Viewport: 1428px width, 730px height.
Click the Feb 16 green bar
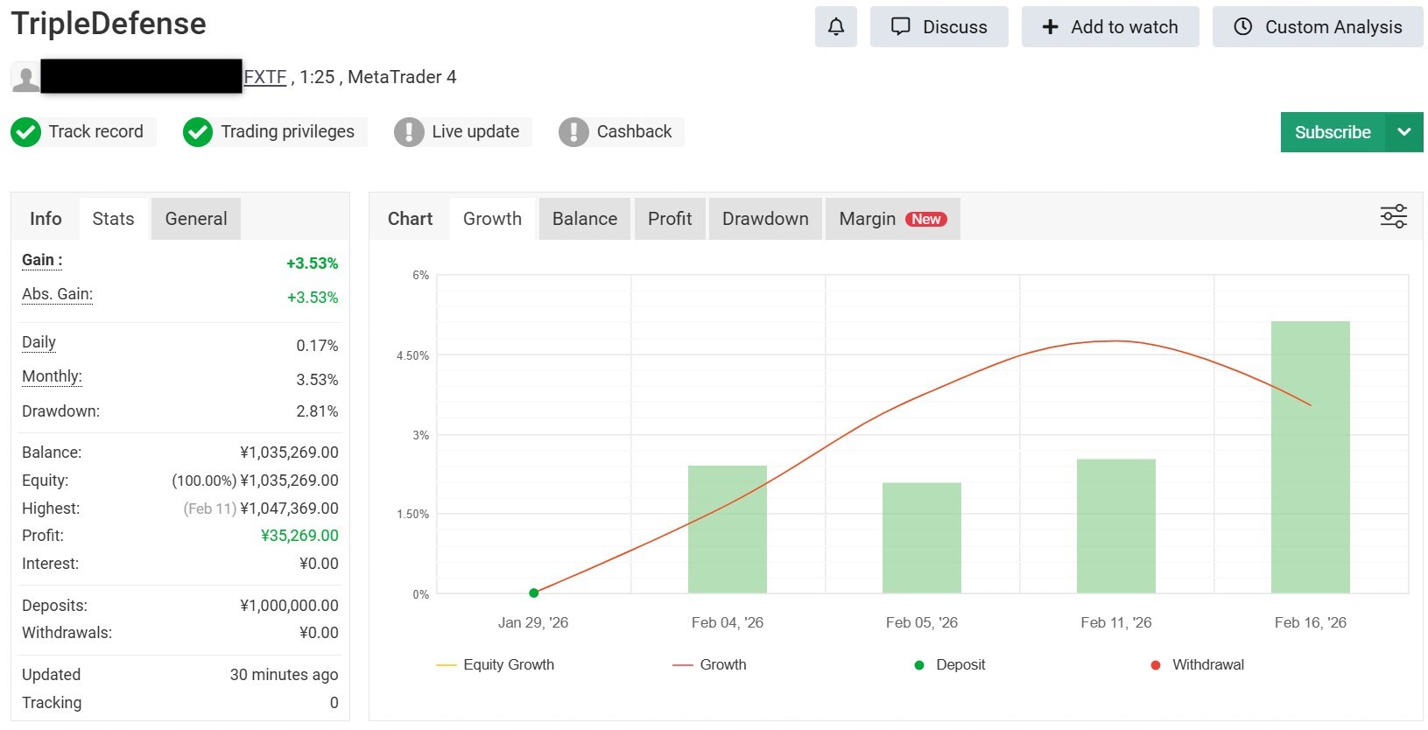(x=1310, y=457)
